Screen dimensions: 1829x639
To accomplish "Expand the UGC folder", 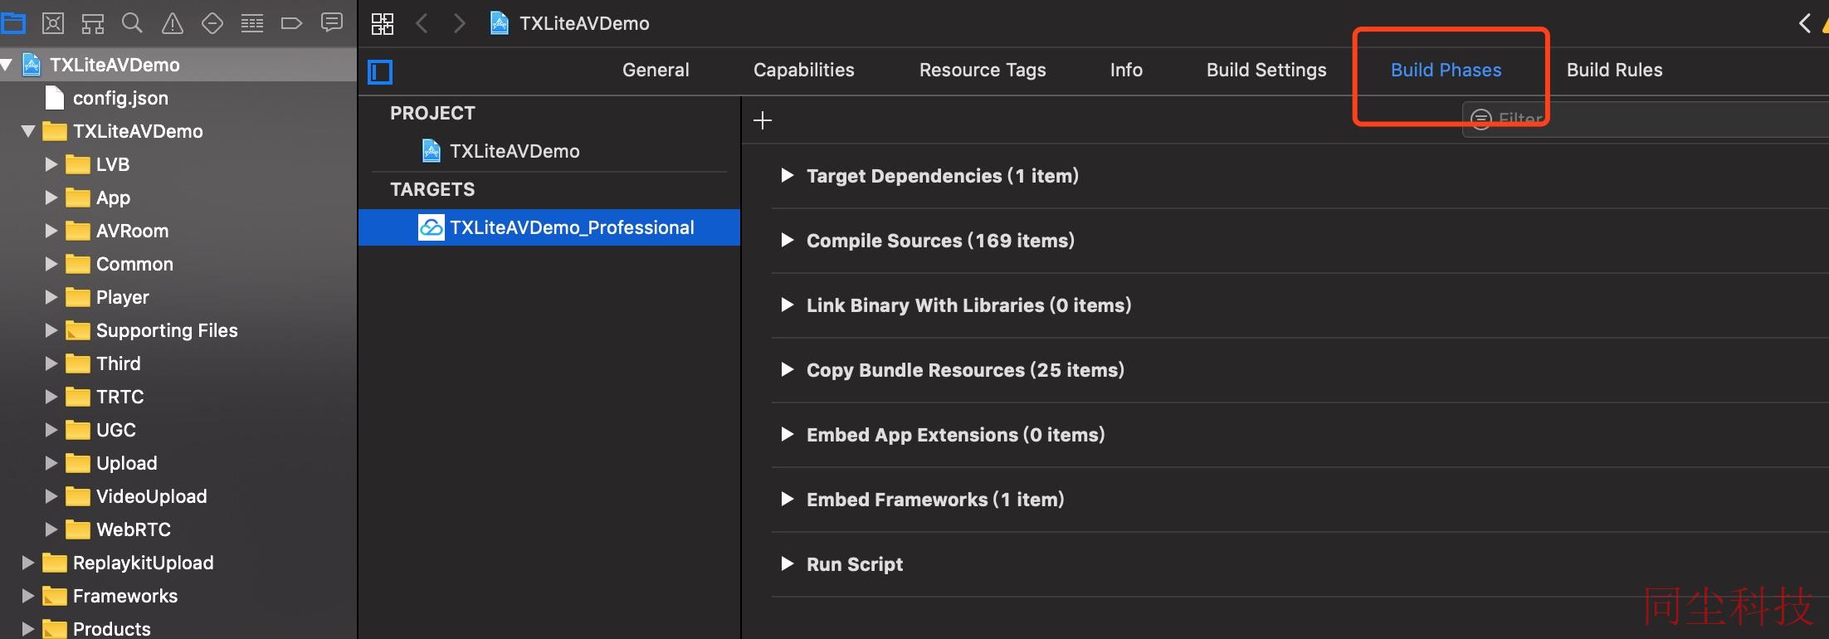I will 51,430.
